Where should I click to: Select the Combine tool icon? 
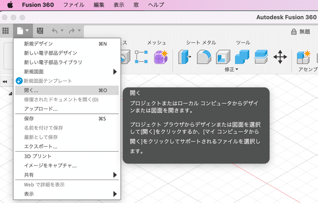click(242, 57)
